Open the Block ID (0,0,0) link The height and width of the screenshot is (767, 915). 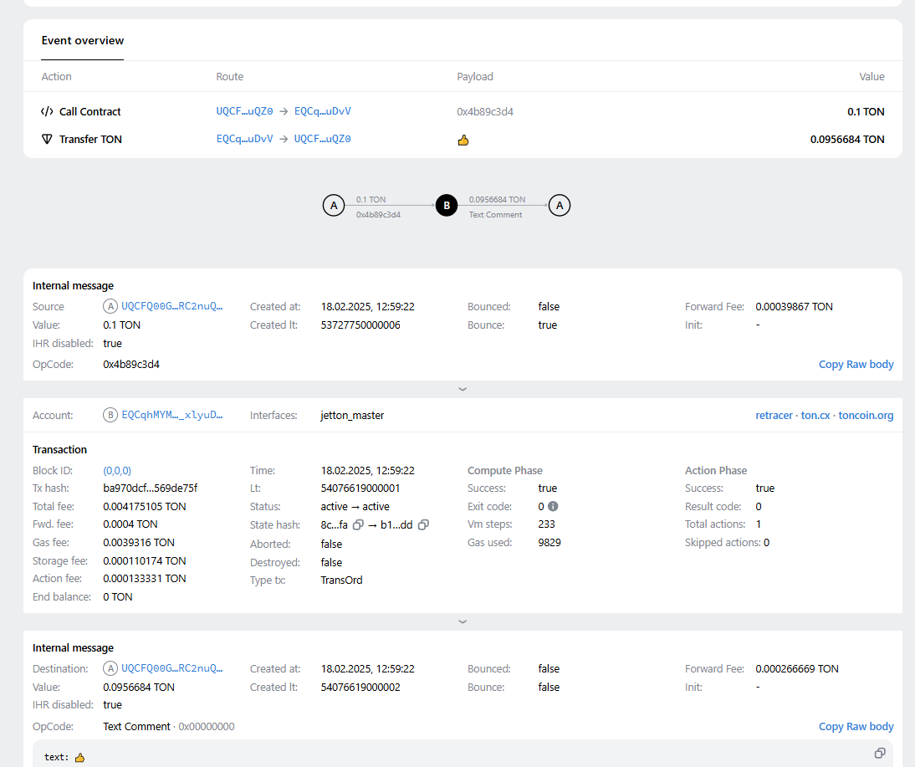pyautogui.click(x=117, y=471)
